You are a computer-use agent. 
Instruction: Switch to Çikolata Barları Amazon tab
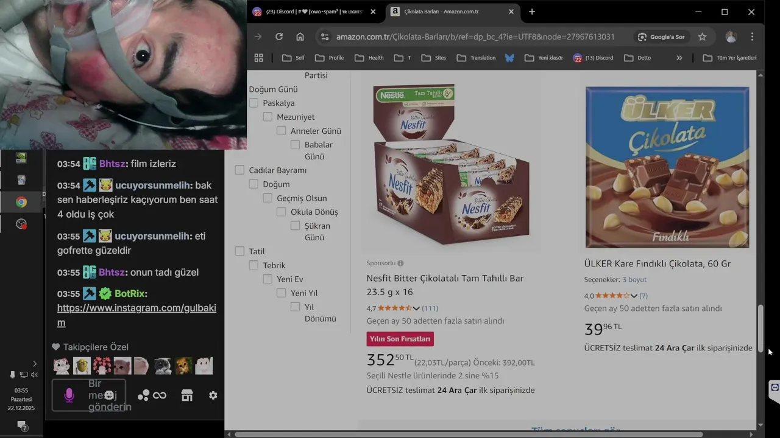[x=453, y=12]
